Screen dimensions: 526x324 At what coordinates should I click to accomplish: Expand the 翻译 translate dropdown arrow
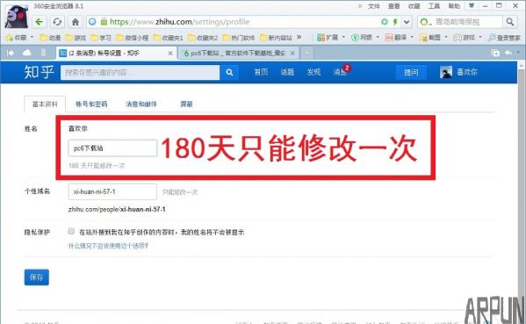412,37
